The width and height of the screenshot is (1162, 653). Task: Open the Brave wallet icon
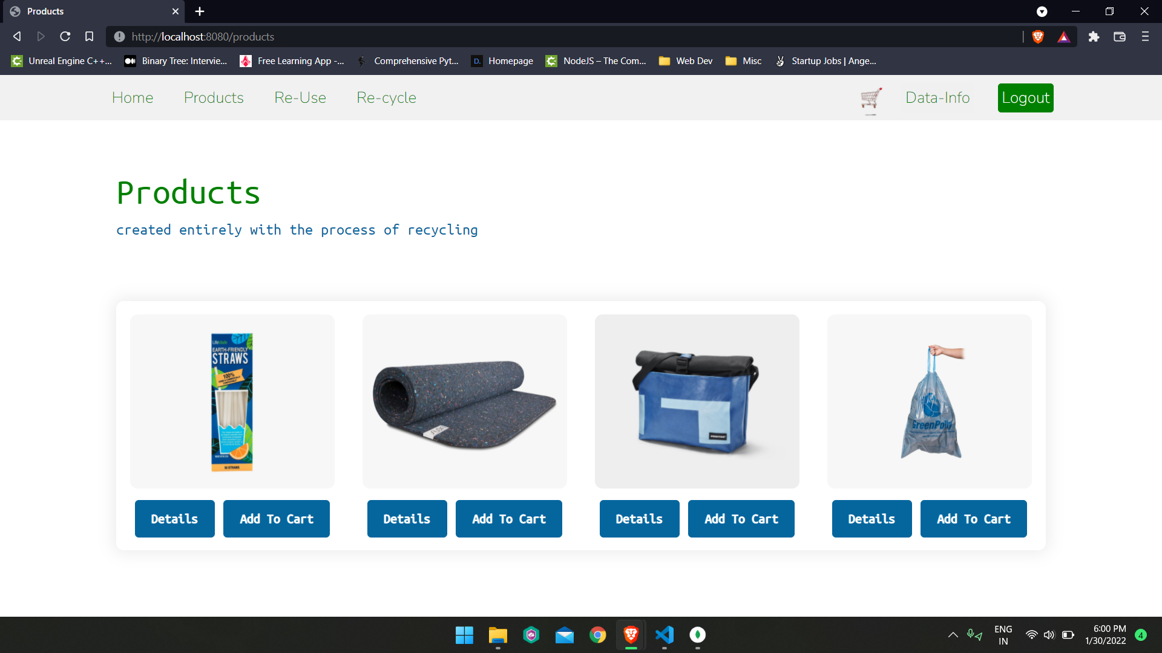point(1119,37)
